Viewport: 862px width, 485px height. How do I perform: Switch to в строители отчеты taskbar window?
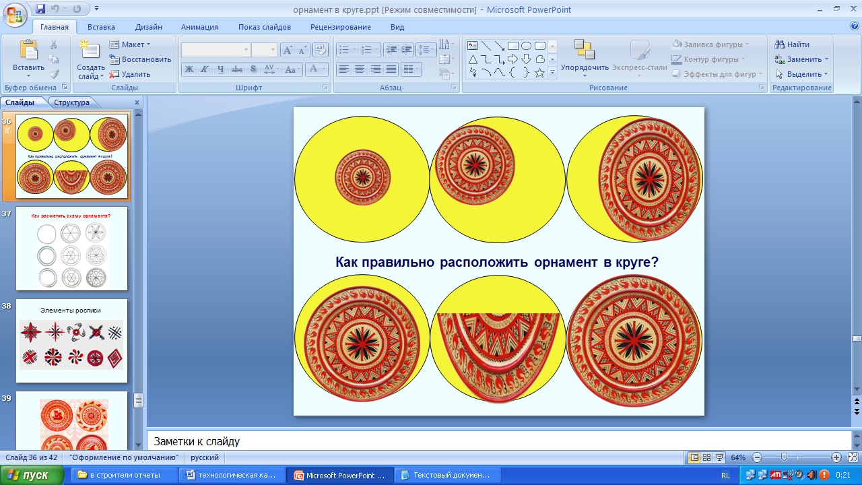click(124, 475)
